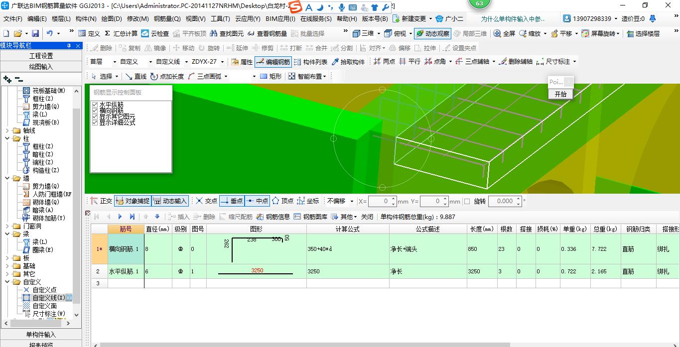Click 全屏 (full screen) zoom tool
Image resolution: width=680 pixels, height=347 pixels.
tap(504, 33)
